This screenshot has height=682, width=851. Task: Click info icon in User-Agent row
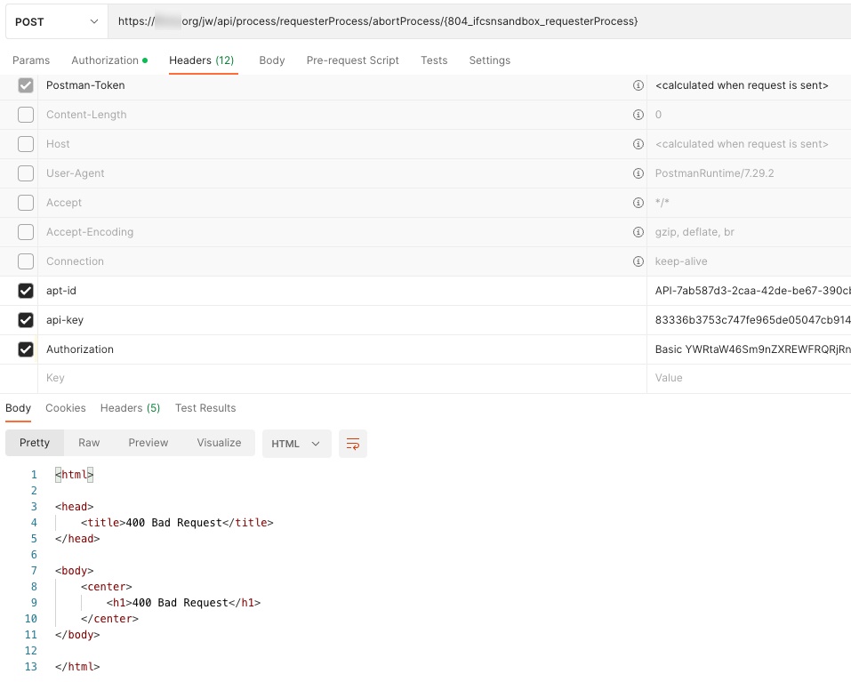638,173
